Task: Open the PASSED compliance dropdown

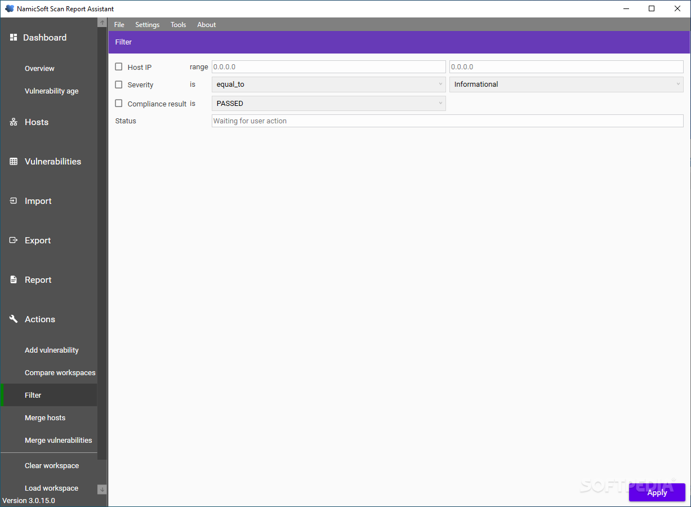Action: [328, 104]
